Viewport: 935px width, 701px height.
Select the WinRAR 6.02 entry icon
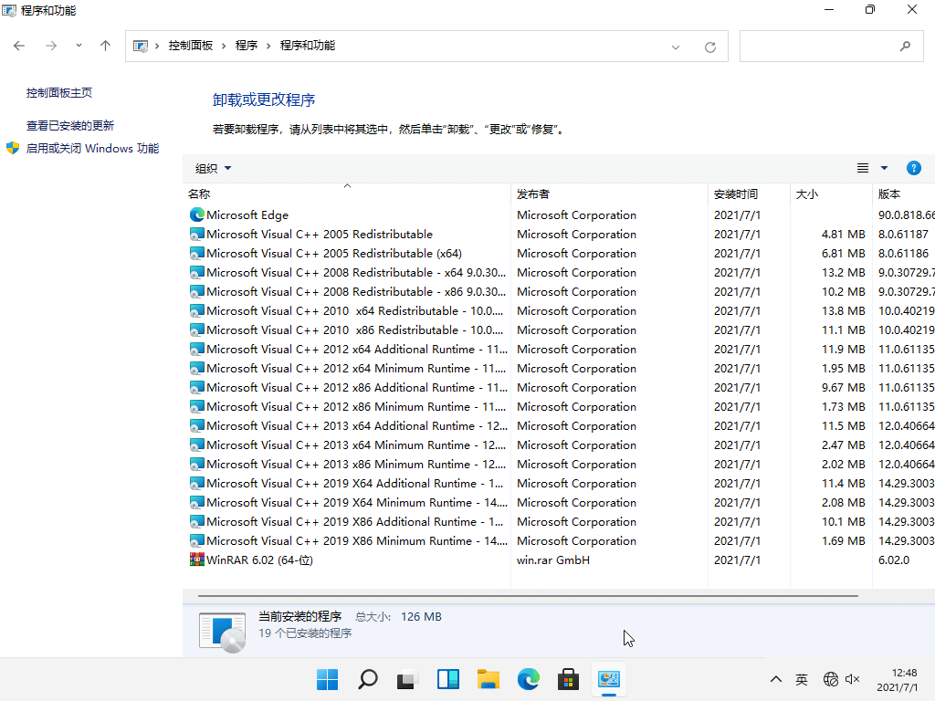(x=197, y=560)
